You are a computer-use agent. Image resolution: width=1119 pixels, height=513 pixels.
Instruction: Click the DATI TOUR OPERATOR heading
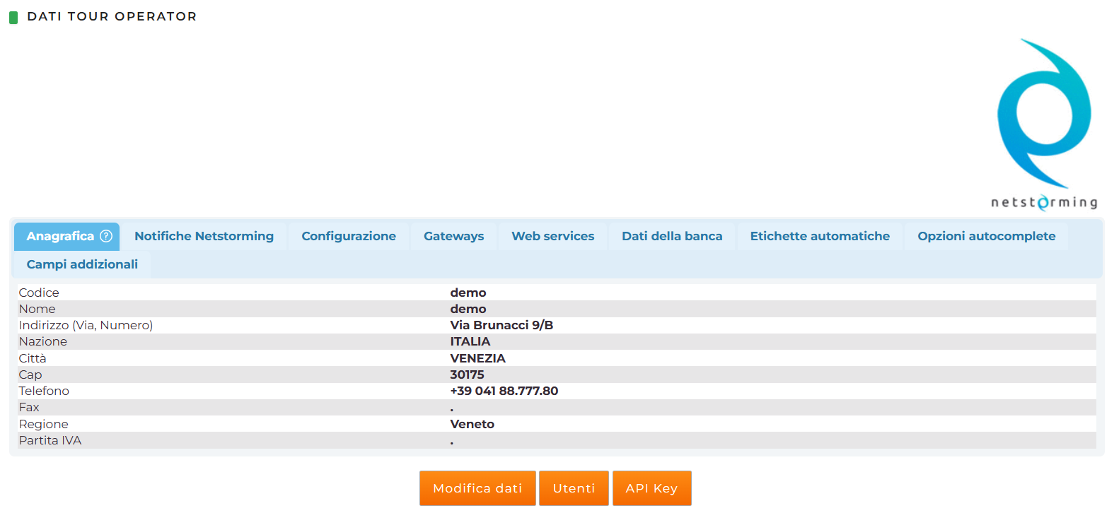point(112,16)
